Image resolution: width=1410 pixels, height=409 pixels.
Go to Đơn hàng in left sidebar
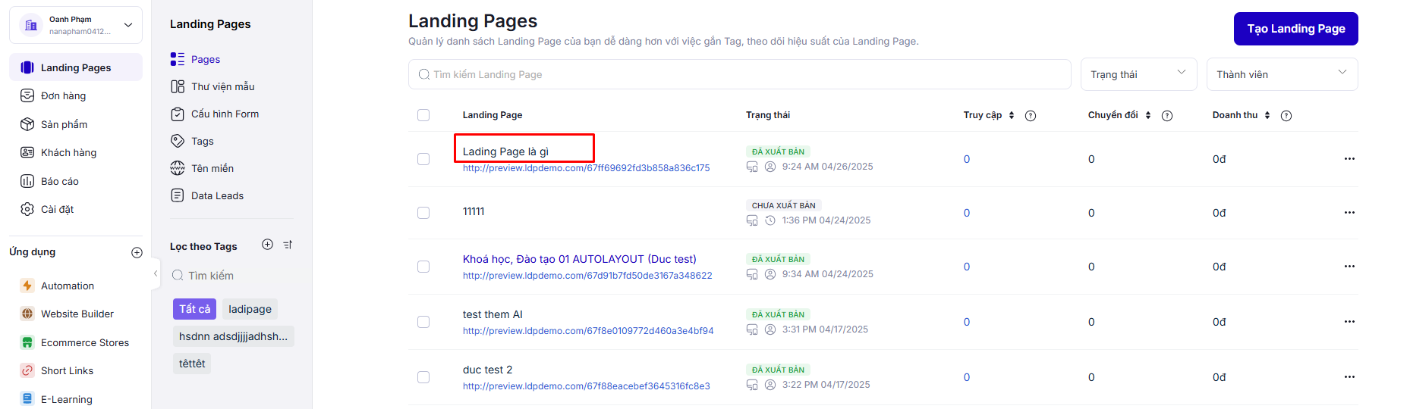63,96
